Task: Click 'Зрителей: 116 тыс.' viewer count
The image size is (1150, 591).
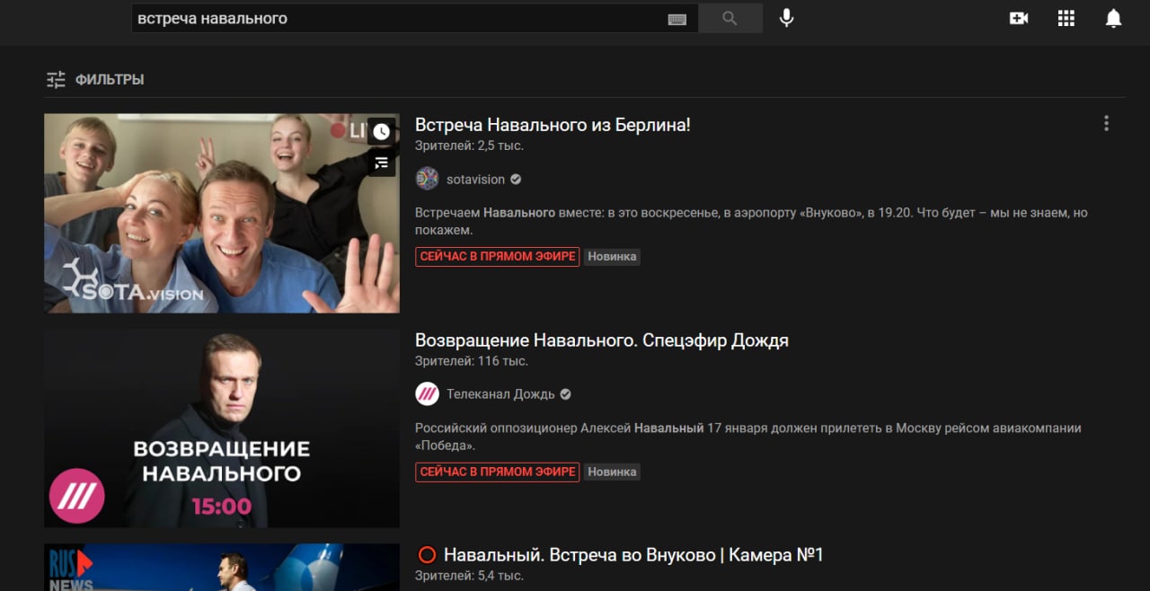Action: pos(472,361)
